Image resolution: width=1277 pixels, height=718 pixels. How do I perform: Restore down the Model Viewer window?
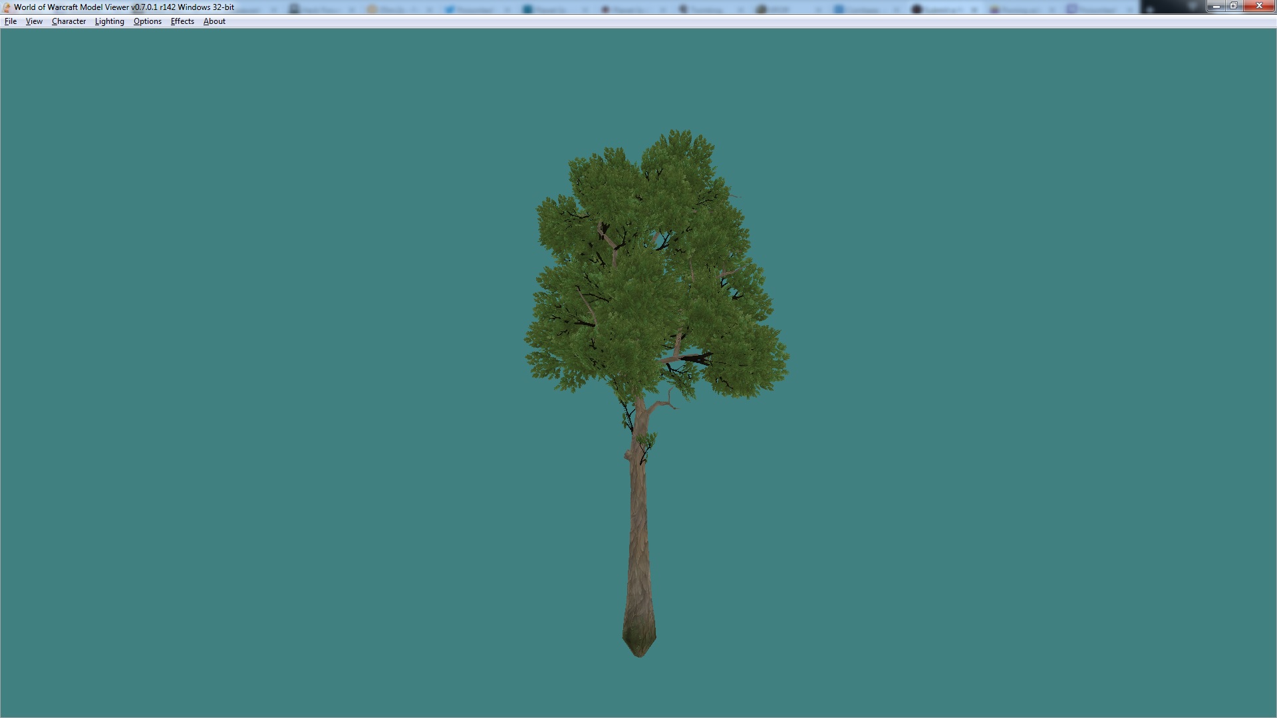(1233, 6)
